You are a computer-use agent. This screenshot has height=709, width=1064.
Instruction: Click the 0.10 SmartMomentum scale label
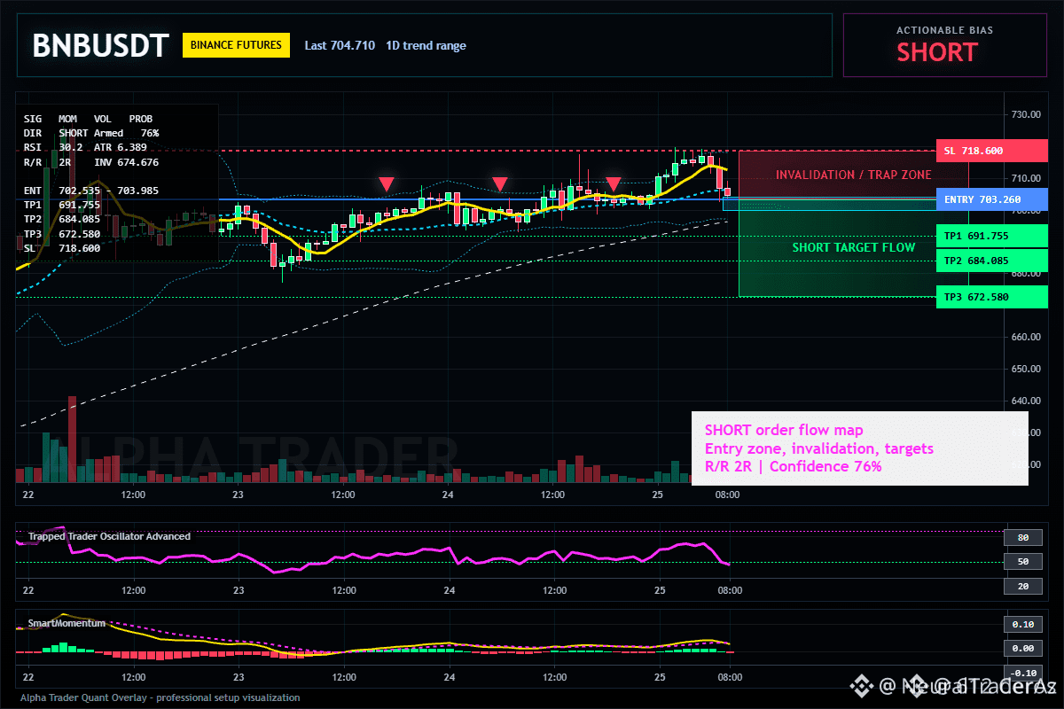(1022, 624)
